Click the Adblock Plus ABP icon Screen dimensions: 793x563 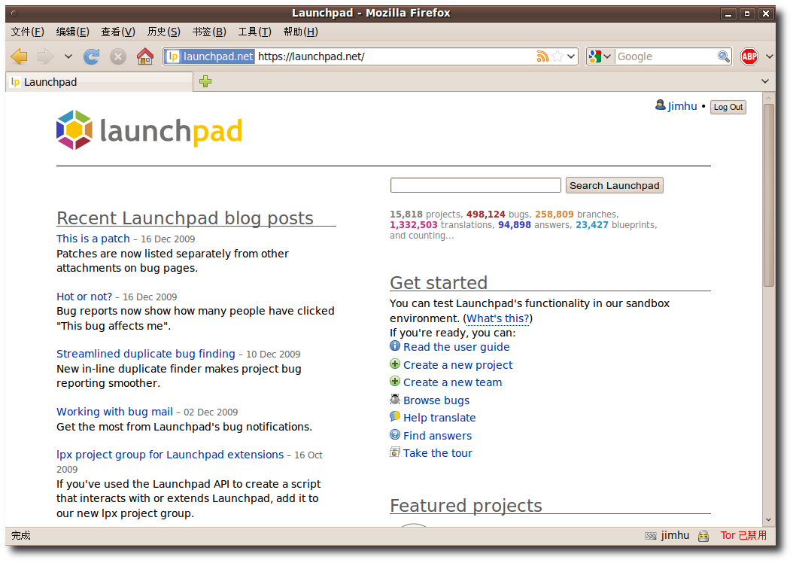(x=749, y=56)
